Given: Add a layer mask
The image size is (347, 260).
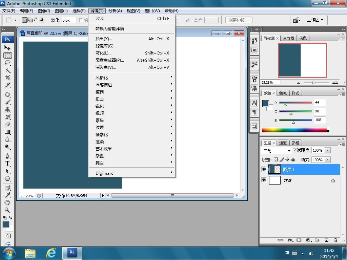Looking at the screenshot, I should tap(299, 240).
